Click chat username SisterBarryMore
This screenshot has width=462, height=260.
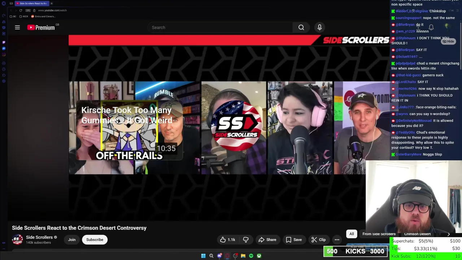(x=408, y=155)
